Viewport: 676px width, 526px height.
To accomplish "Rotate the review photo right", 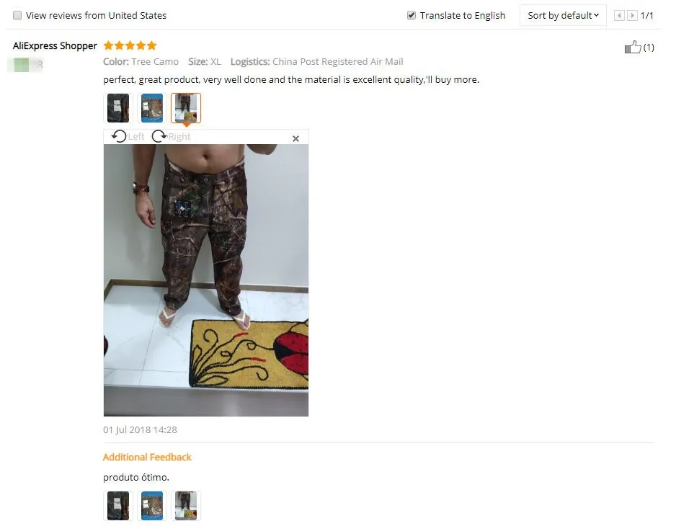I will (171, 137).
